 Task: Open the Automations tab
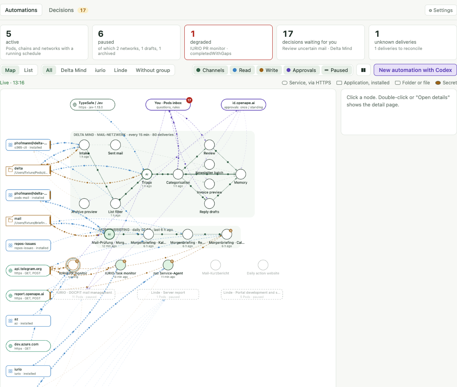click(x=21, y=10)
